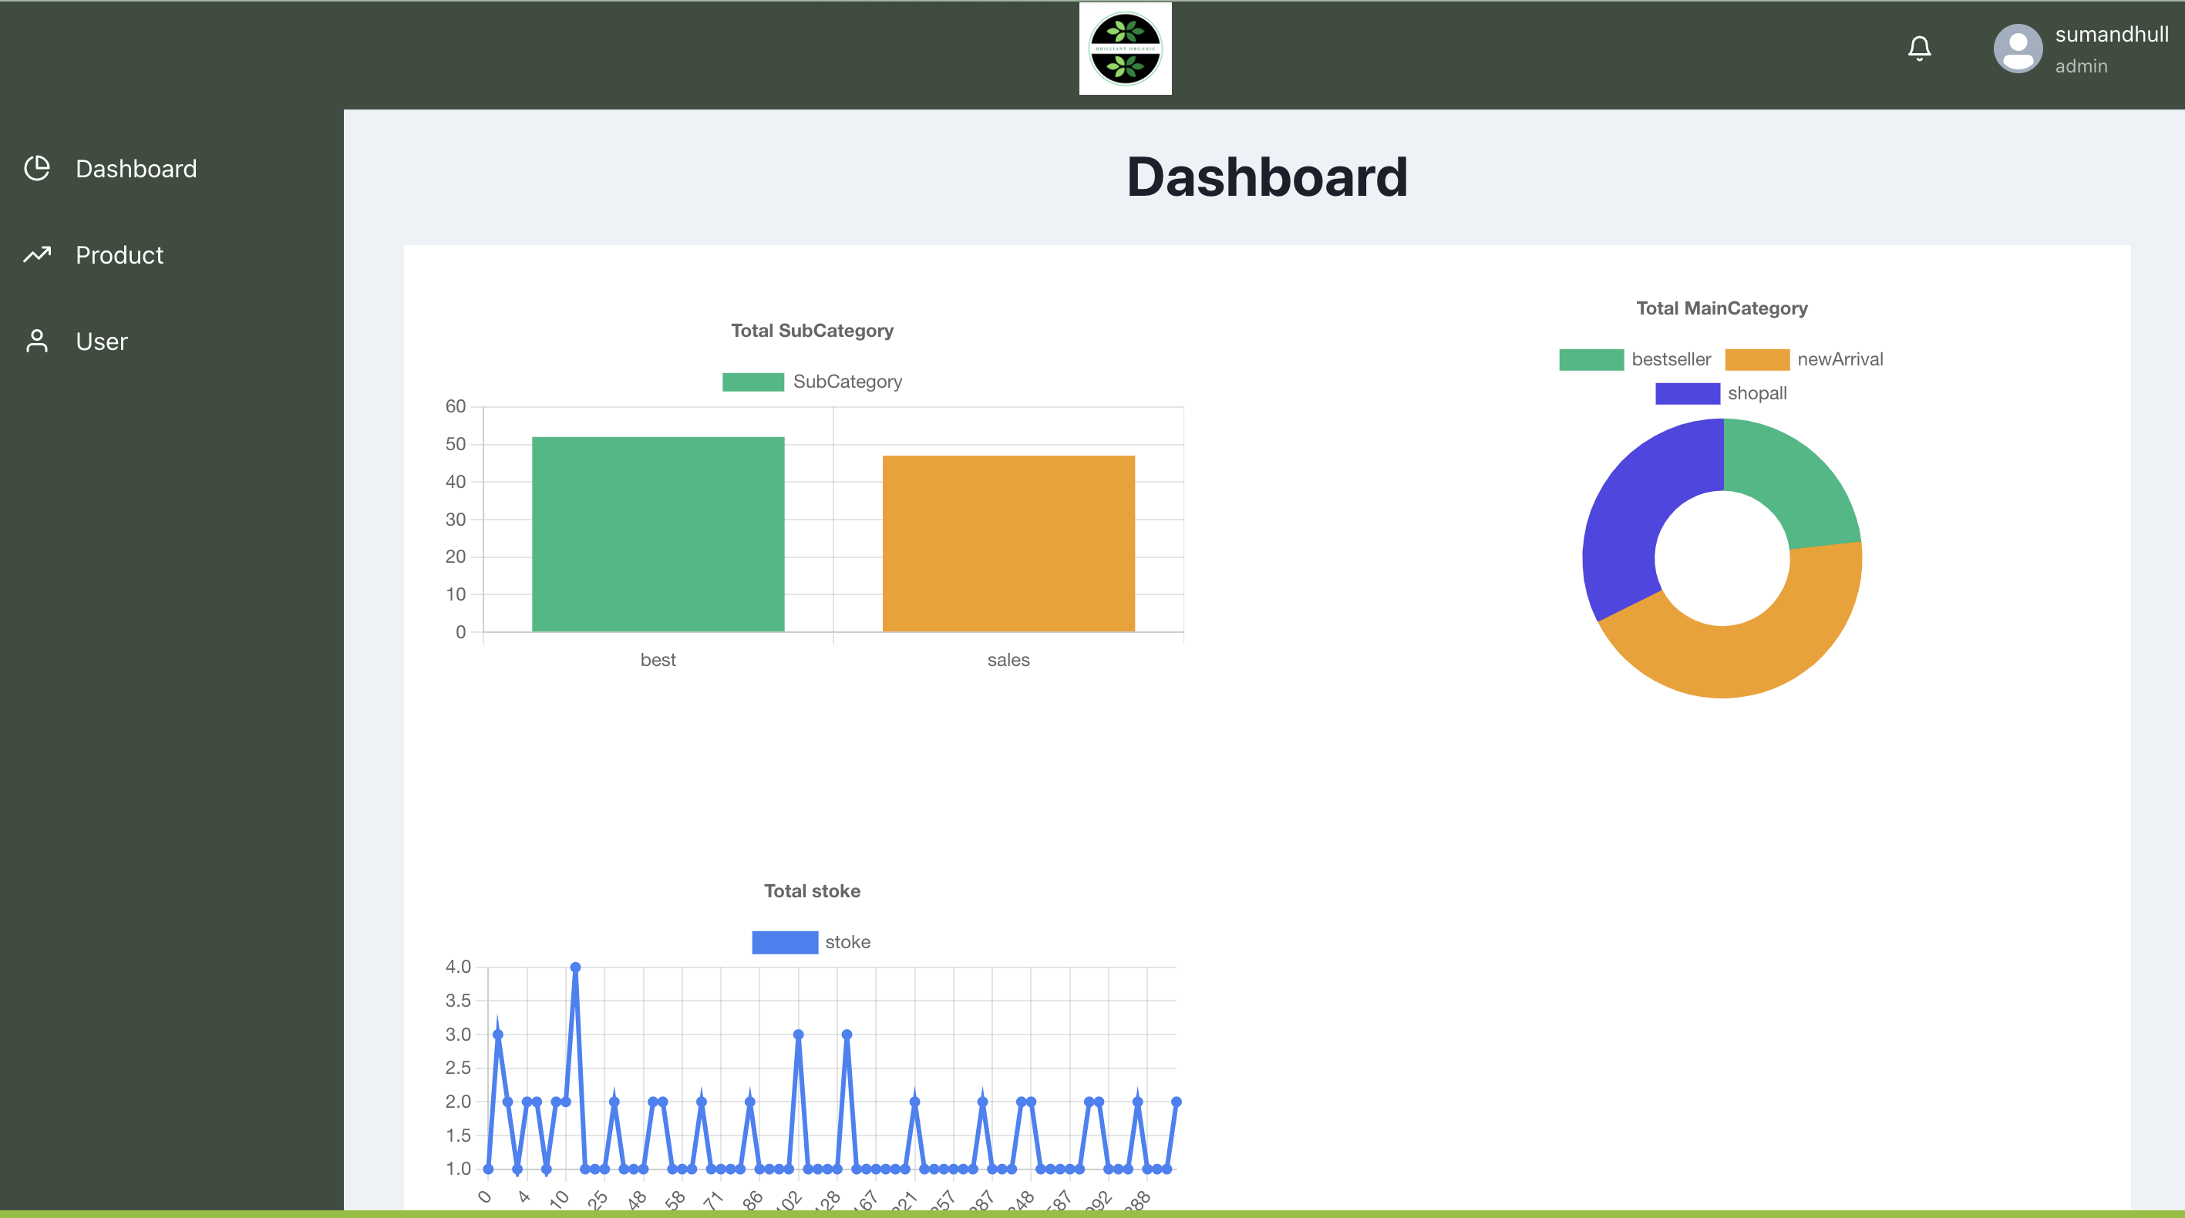Toggle the SubCategory legend swatch
The width and height of the screenshot is (2185, 1218).
click(752, 382)
